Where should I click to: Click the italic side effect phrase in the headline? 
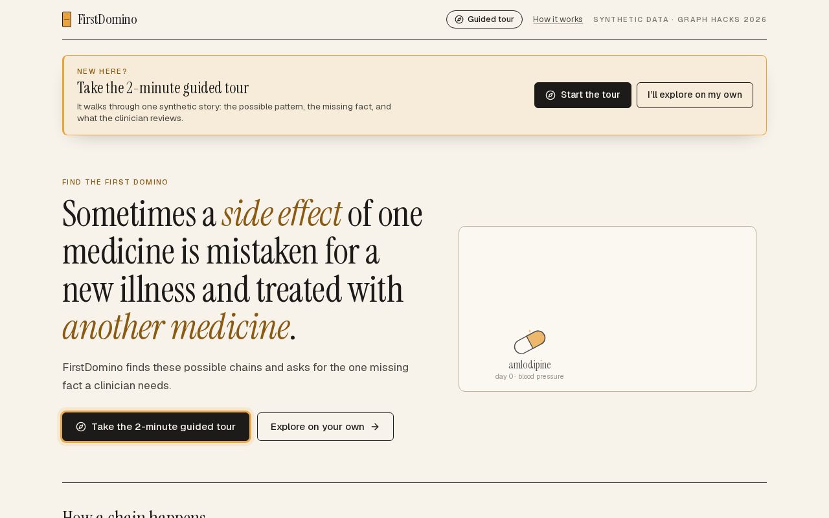pos(282,214)
